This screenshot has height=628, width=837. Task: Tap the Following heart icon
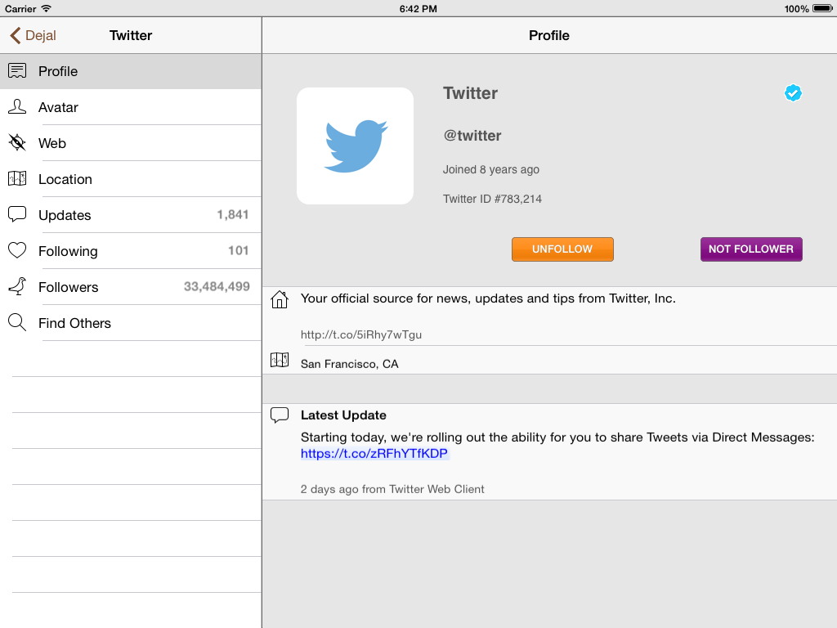17,250
